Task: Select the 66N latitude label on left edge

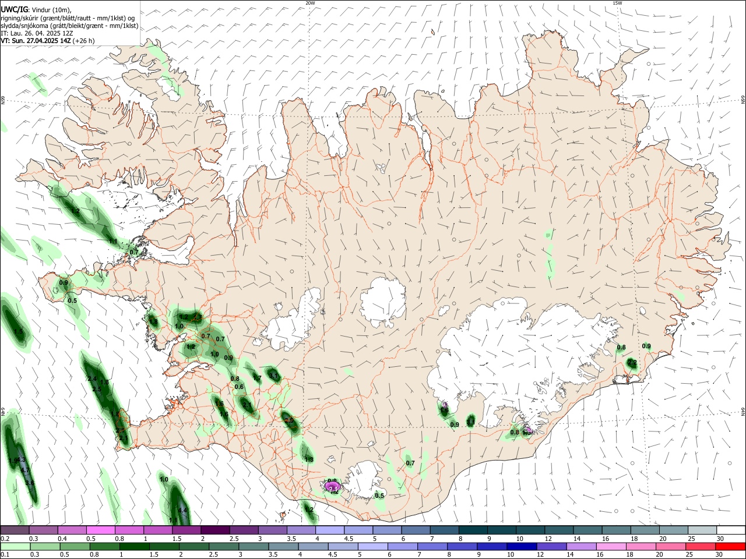Action: [3, 101]
